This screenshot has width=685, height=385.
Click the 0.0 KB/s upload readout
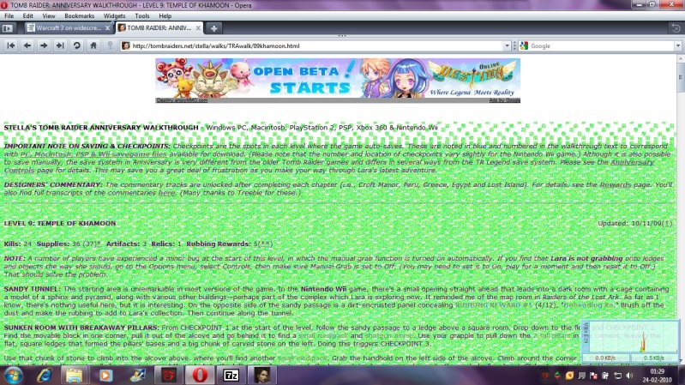605,358
